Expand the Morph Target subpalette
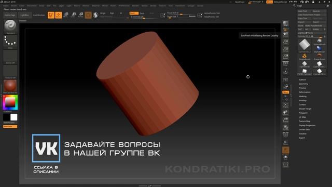Viewport: 332px width, 187px height. click(x=305, y=109)
